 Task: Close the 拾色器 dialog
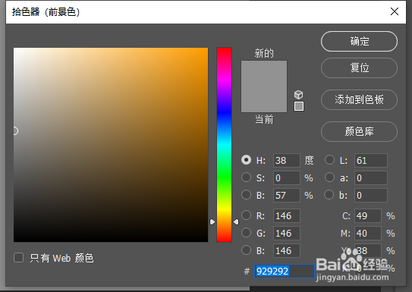click(395, 11)
